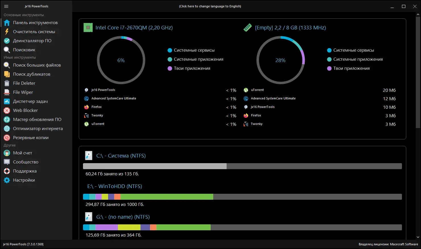The image size is (421, 249).
Task: Select "Системные сервисы" text in memory legend
Action: point(354,50)
